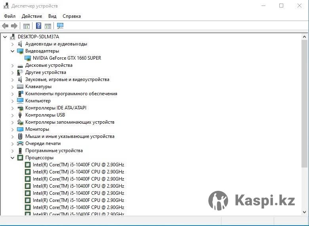Click the icon of Контроллеры запоминающих устройств
Image resolution: width=309 pixels, height=226 pixels.
(x=20, y=122)
